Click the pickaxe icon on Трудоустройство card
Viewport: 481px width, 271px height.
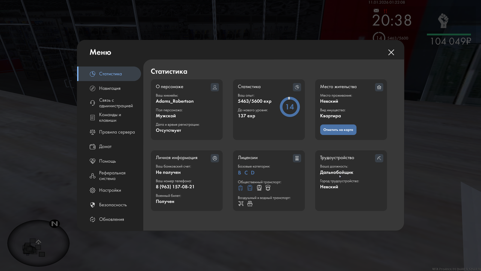point(379,158)
